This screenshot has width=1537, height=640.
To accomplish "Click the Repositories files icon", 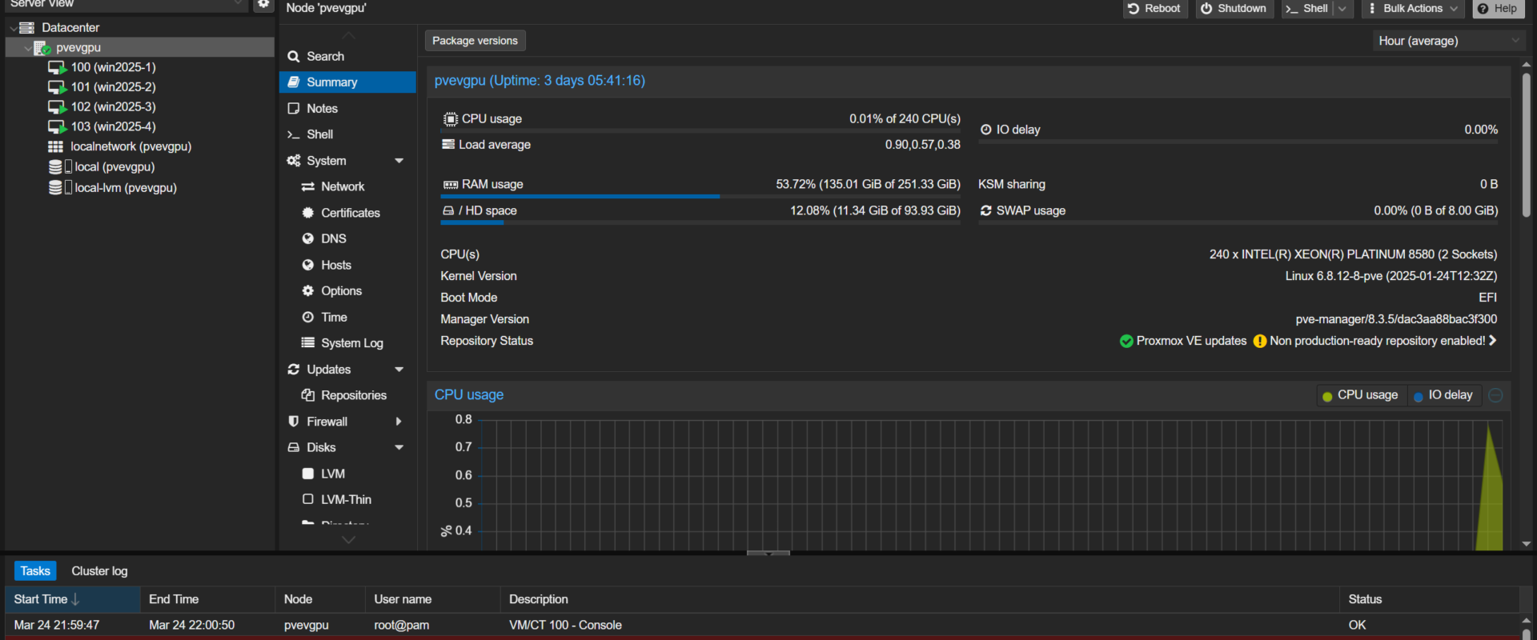I will tap(307, 395).
